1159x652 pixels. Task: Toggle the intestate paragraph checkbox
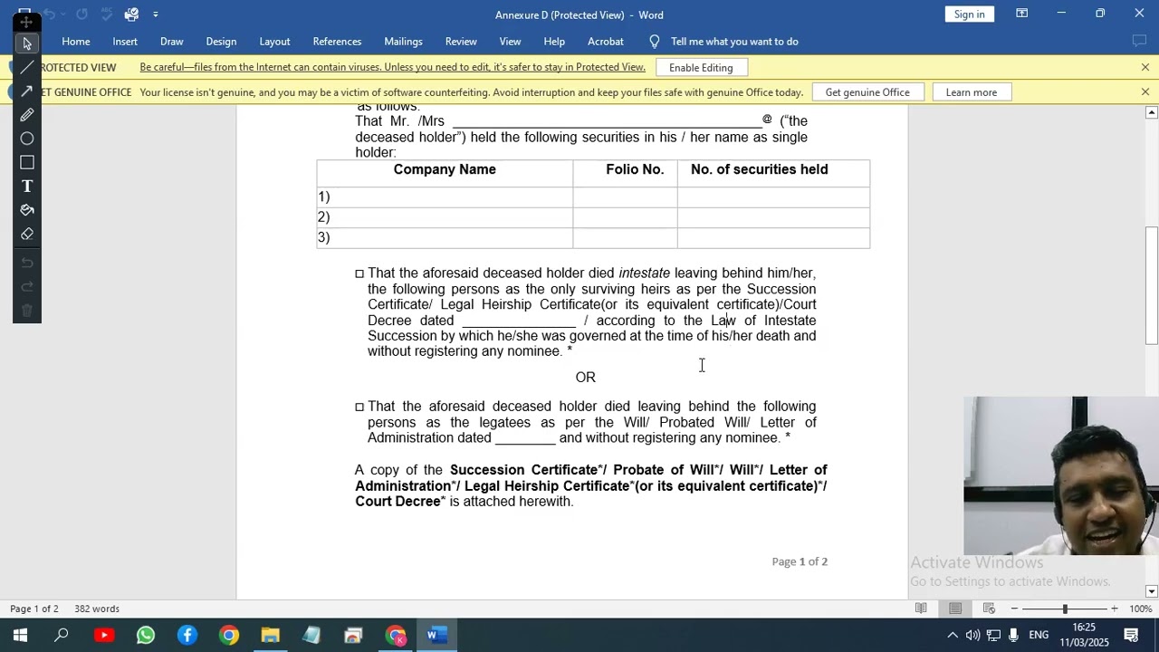pyautogui.click(x=359, y=273)
